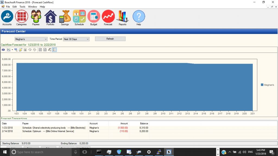Select the 2/14/2018 transaction date cell
Image resolution: width=278 pixels, height=156 pixels.
tap(7, 131)
